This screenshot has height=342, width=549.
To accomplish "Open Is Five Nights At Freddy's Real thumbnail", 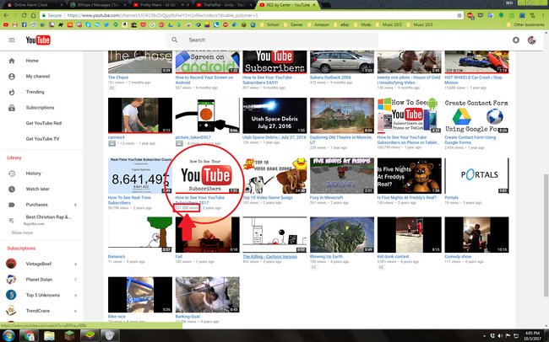I will pyautogui.click(x=410, y=176).
